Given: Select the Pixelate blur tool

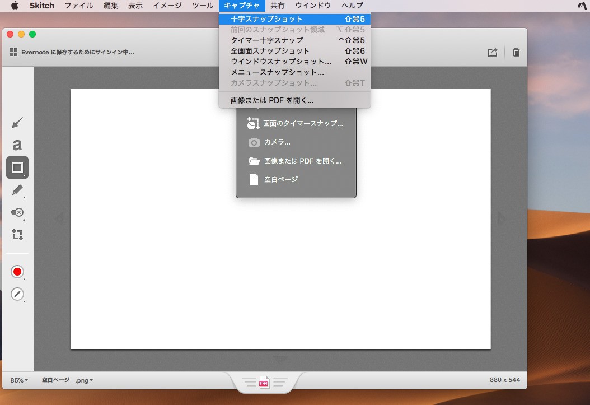Looking at the screenshot, I should [x=17, y=213].
